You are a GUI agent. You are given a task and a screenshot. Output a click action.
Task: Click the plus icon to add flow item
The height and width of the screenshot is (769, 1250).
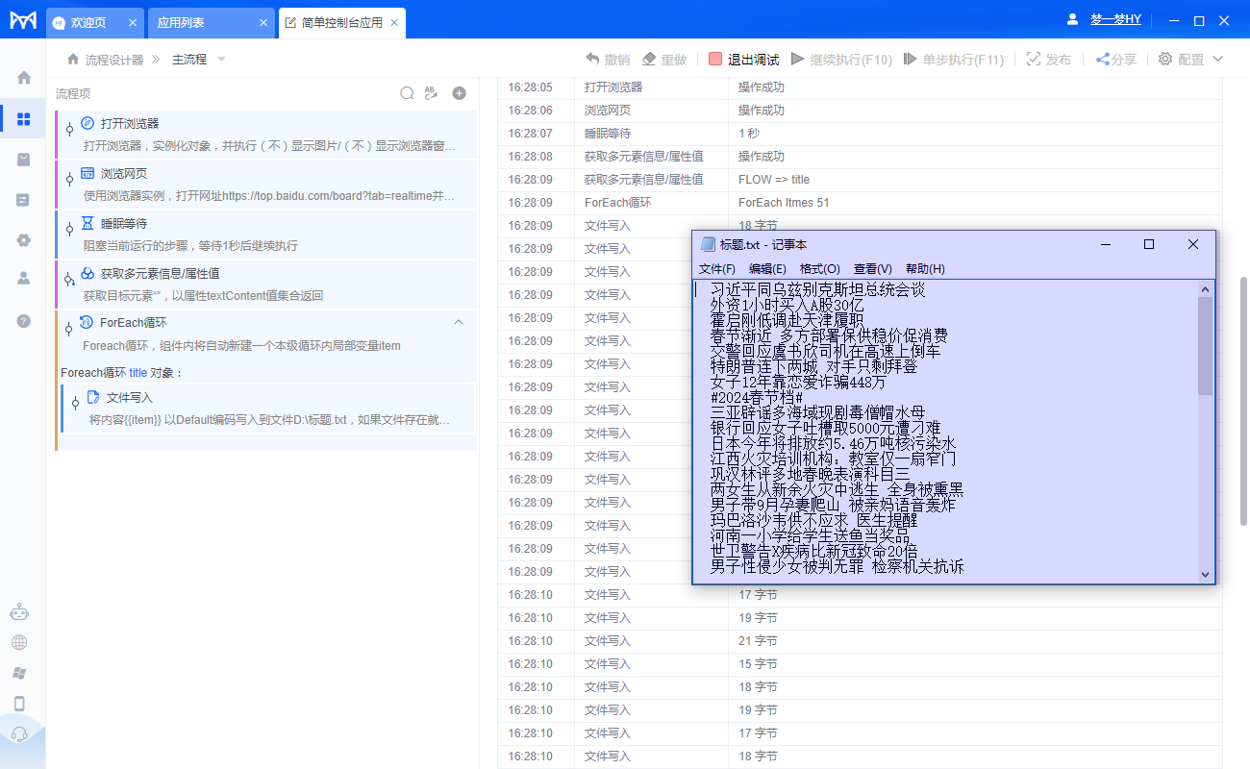pyautogui.click(x=460, y=93)
